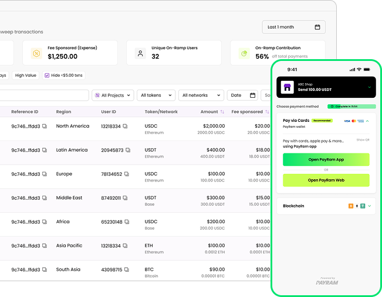Open the Last 1 month date range selector
This screenshot has width=382, height=297.
point(293,27)
